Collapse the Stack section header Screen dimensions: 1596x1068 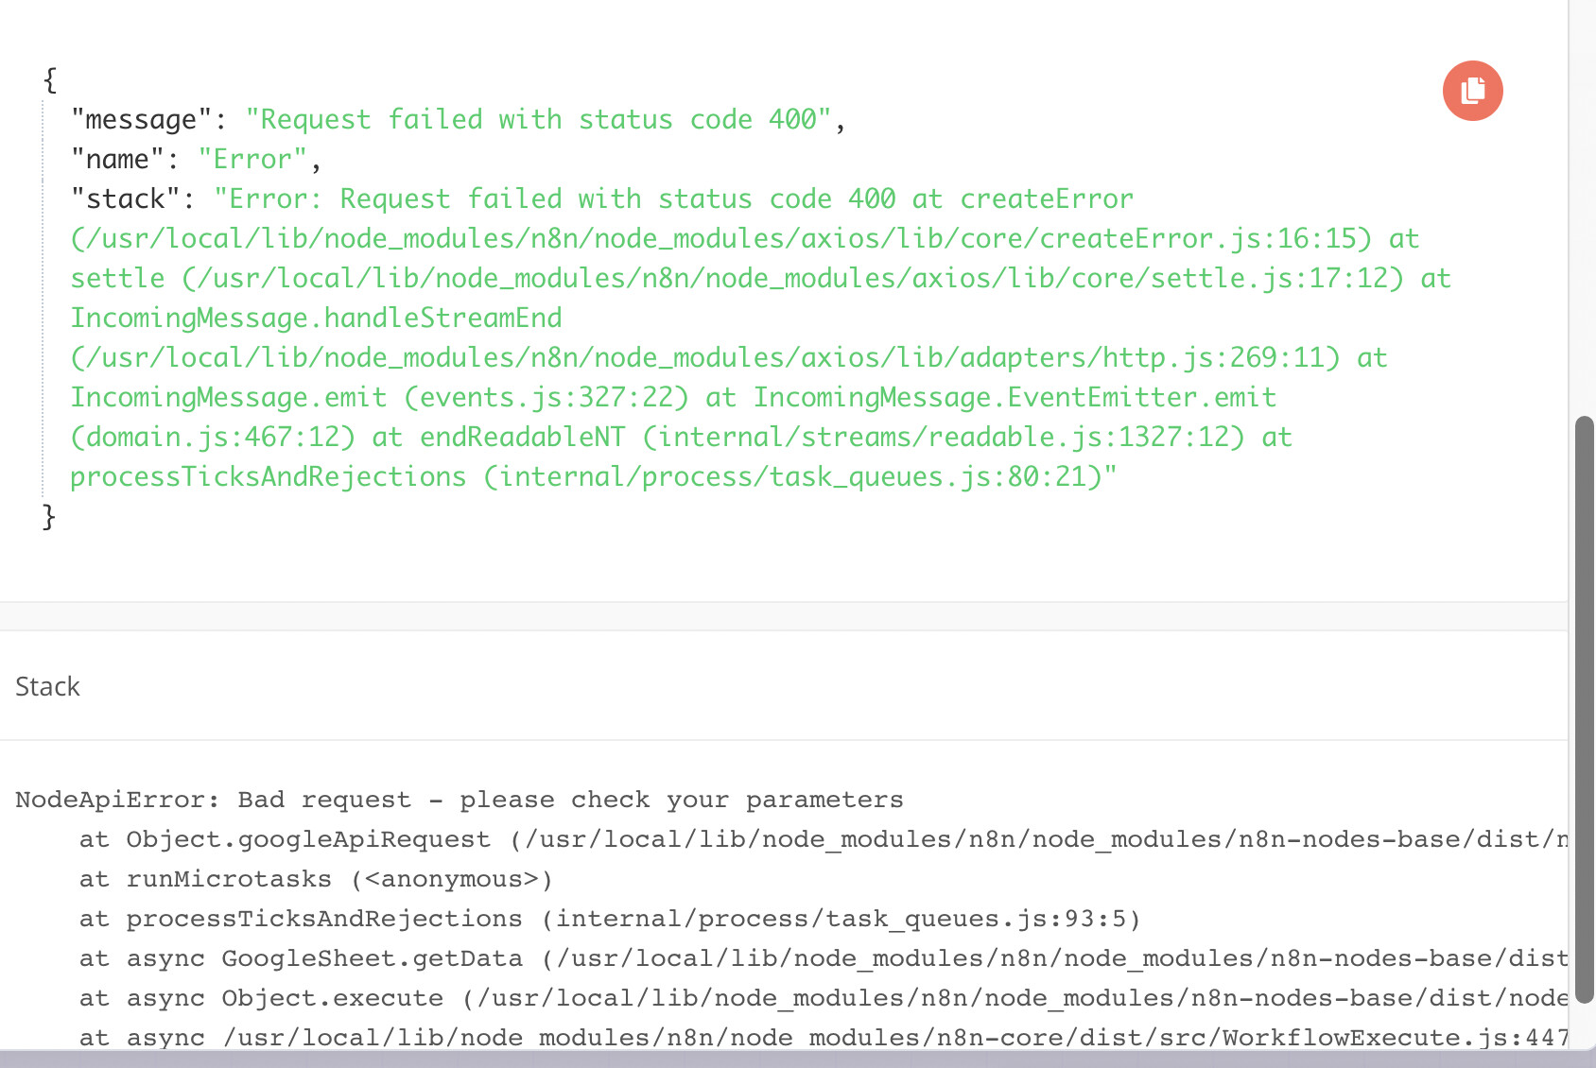(x=47, y=686)
